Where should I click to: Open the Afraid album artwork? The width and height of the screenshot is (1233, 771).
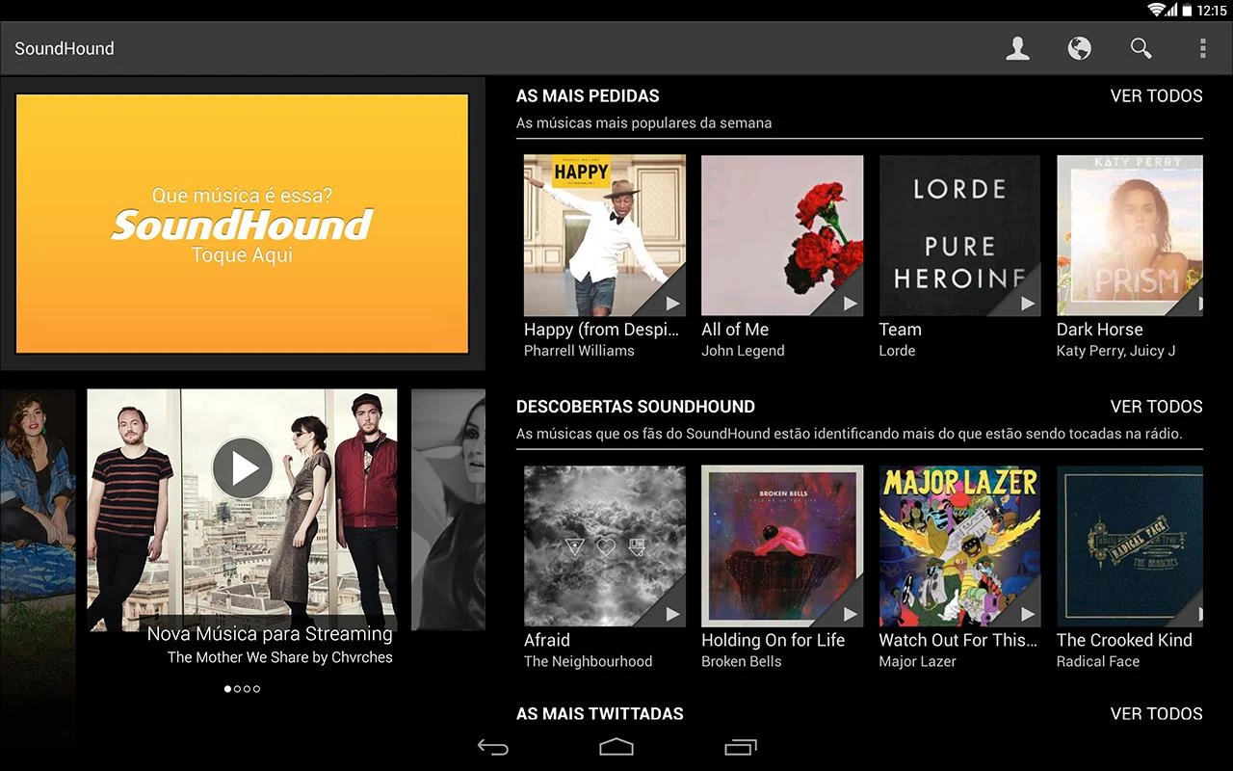(605, 546)
